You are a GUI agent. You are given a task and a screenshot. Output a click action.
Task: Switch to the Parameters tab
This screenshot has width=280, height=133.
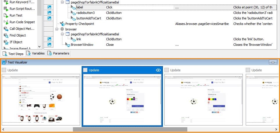tap(59, 53)
